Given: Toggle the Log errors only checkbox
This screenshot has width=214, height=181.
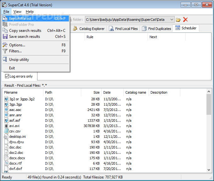Looking at the screenshot, I should (7, 76).
